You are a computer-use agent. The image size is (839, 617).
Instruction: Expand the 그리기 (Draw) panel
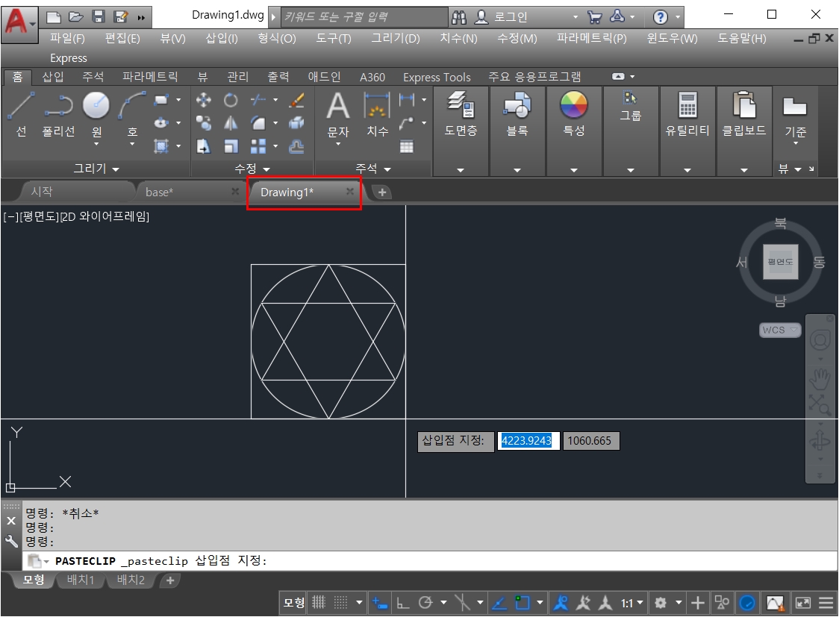[x=96, y=169]
